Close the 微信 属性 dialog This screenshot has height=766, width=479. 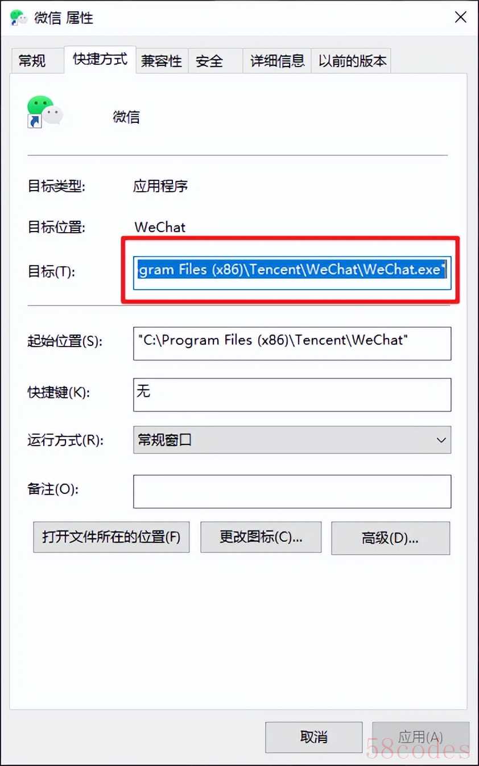point(461,17)
